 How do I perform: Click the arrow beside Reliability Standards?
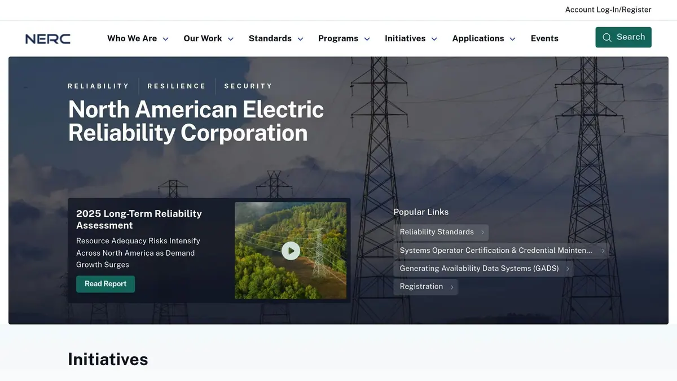tap(482, 233)
